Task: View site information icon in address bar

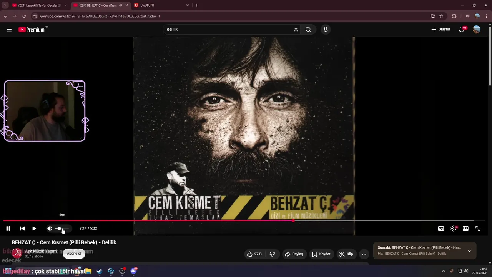Action: pos(35,16)
